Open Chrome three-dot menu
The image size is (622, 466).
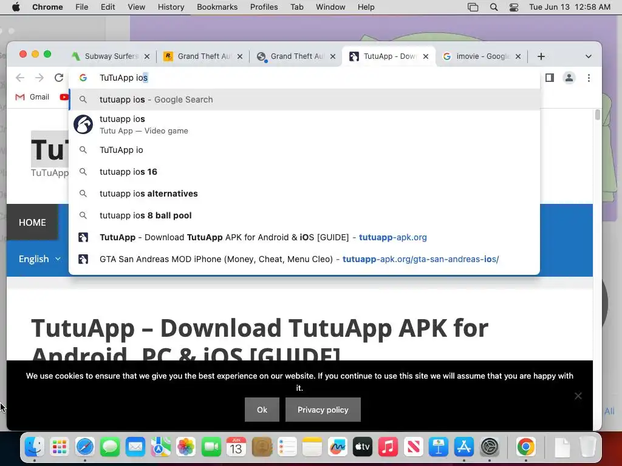589,78
